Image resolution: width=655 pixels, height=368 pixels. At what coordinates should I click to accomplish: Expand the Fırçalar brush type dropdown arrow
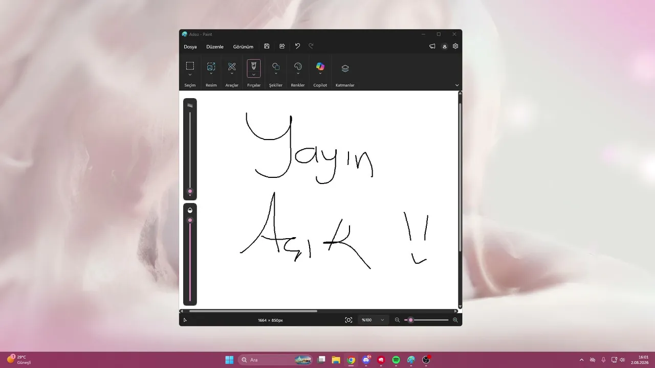pyautogui.click(x=254, y=75)
